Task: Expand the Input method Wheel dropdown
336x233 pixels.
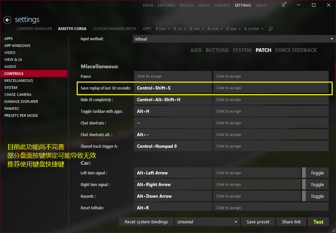Action: (234, 39)
